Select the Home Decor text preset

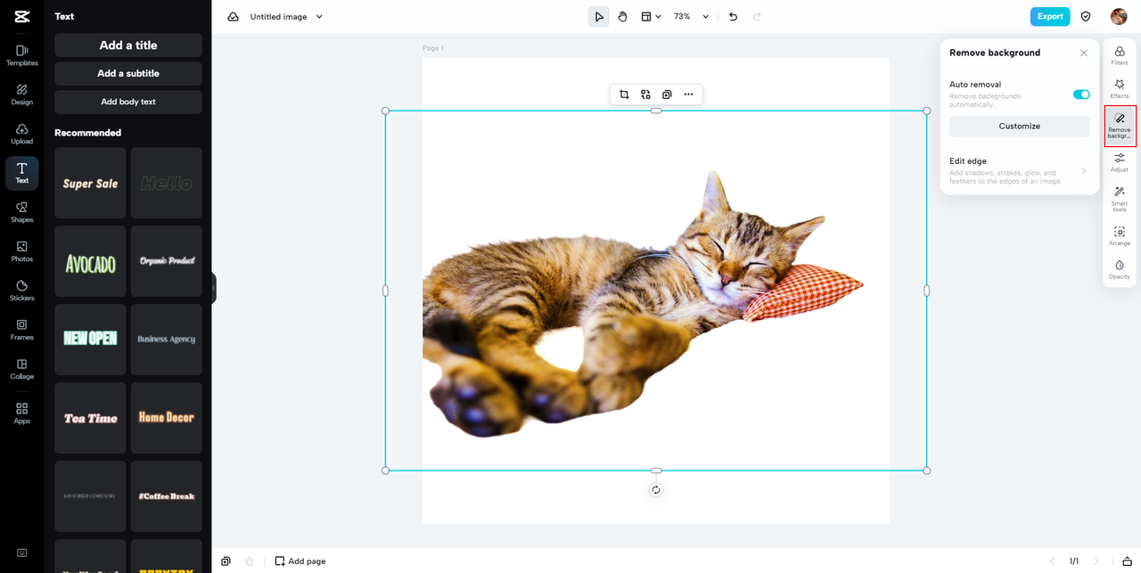(x=167, y=418)
